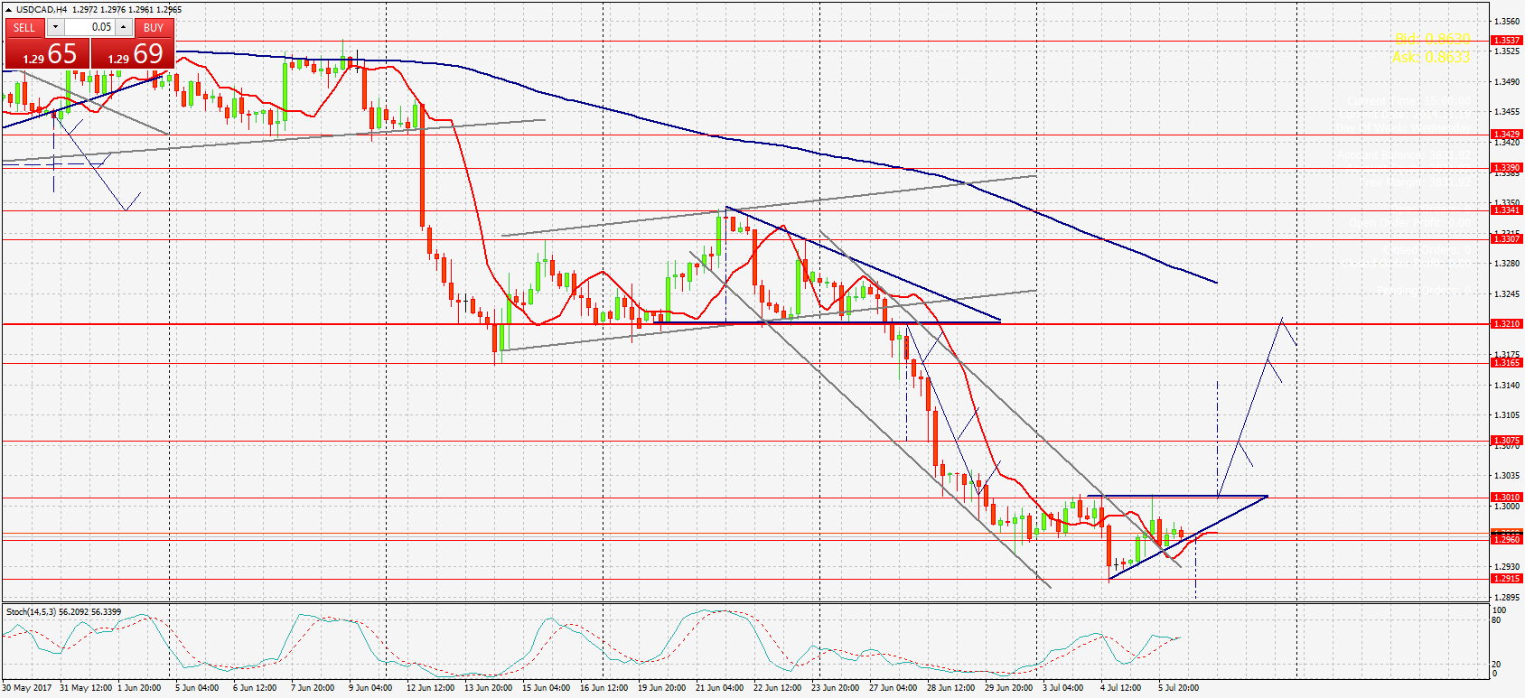Decrease lot volume with down arrow
Screen dimensions: 1525x698
[55, 27]
